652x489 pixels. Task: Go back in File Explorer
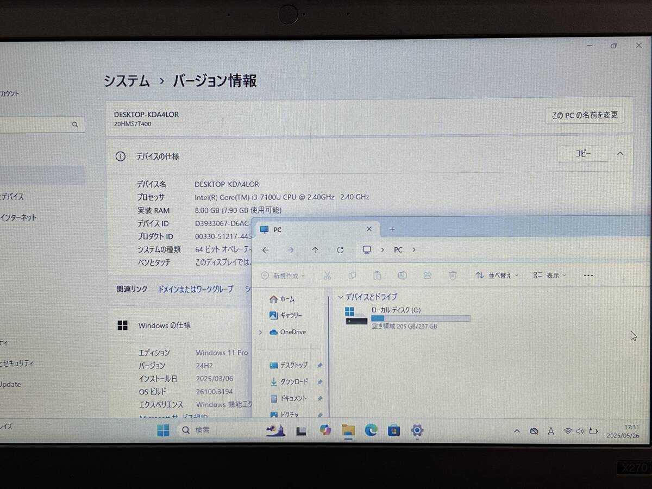(265, 250)
